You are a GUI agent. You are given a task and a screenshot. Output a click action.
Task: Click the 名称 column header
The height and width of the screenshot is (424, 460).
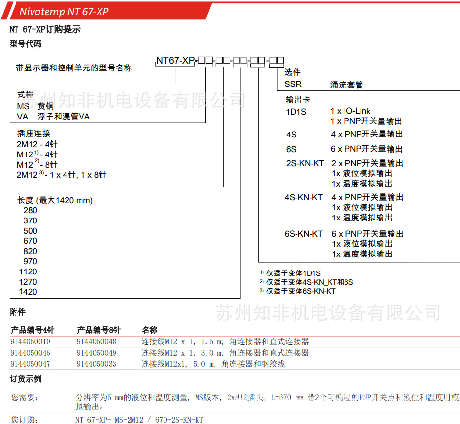(x=149, y=330)
